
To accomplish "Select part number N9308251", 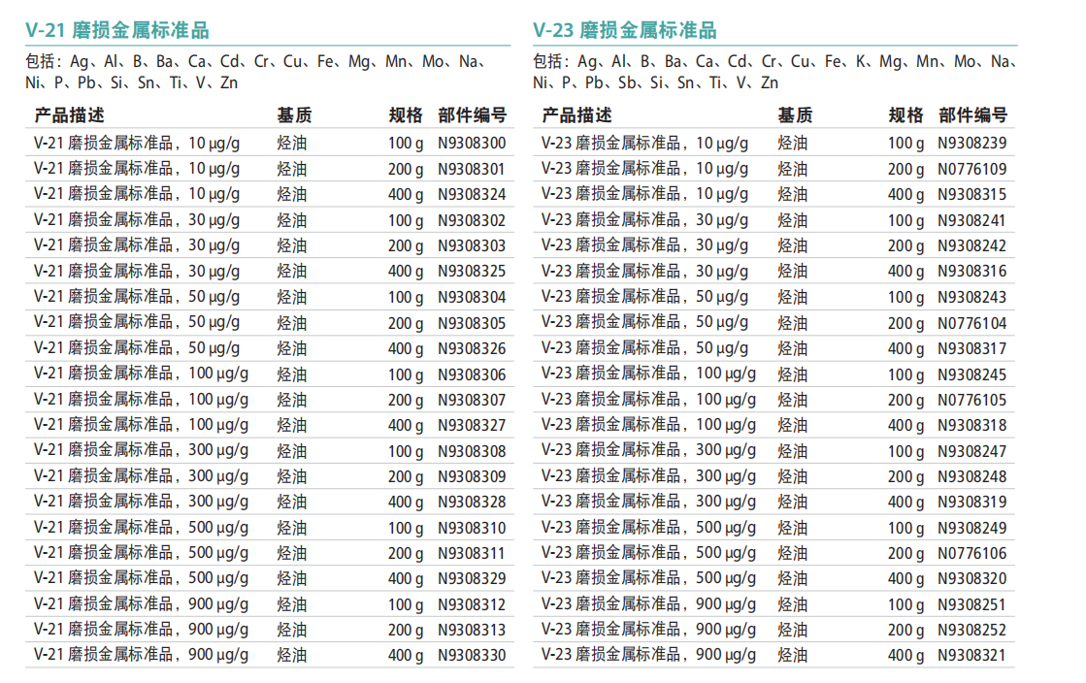I will click(x=971, y=605).
